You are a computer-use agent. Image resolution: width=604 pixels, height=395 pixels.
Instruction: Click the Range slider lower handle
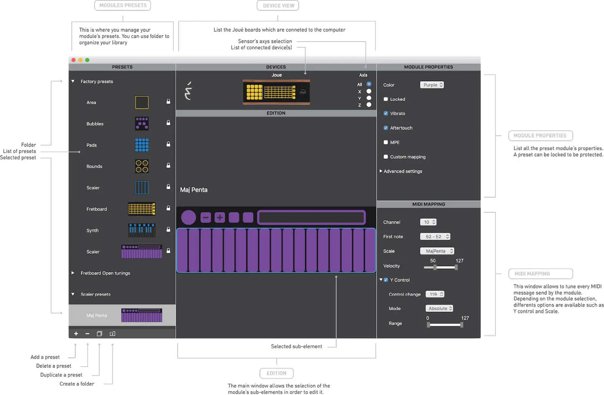tap(428, 325)
